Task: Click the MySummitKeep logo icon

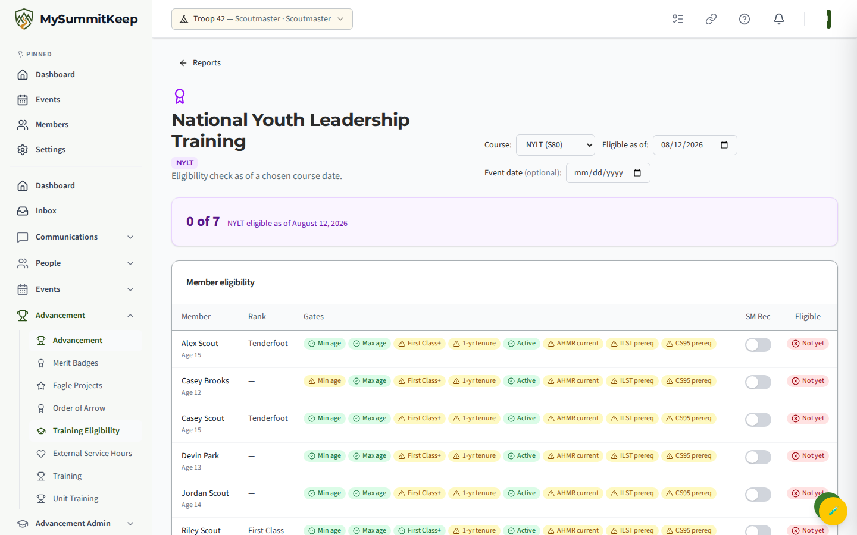Action: point(24,19)
